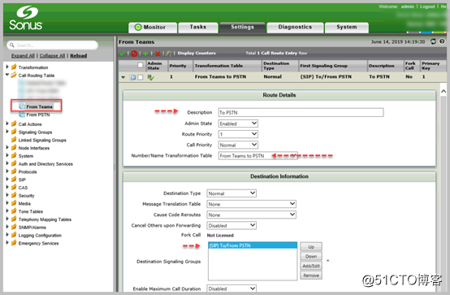Click the Tone Tables folder icon
Image resolution: width=450 pixels, height=295 pixels.
coord(14,211)
